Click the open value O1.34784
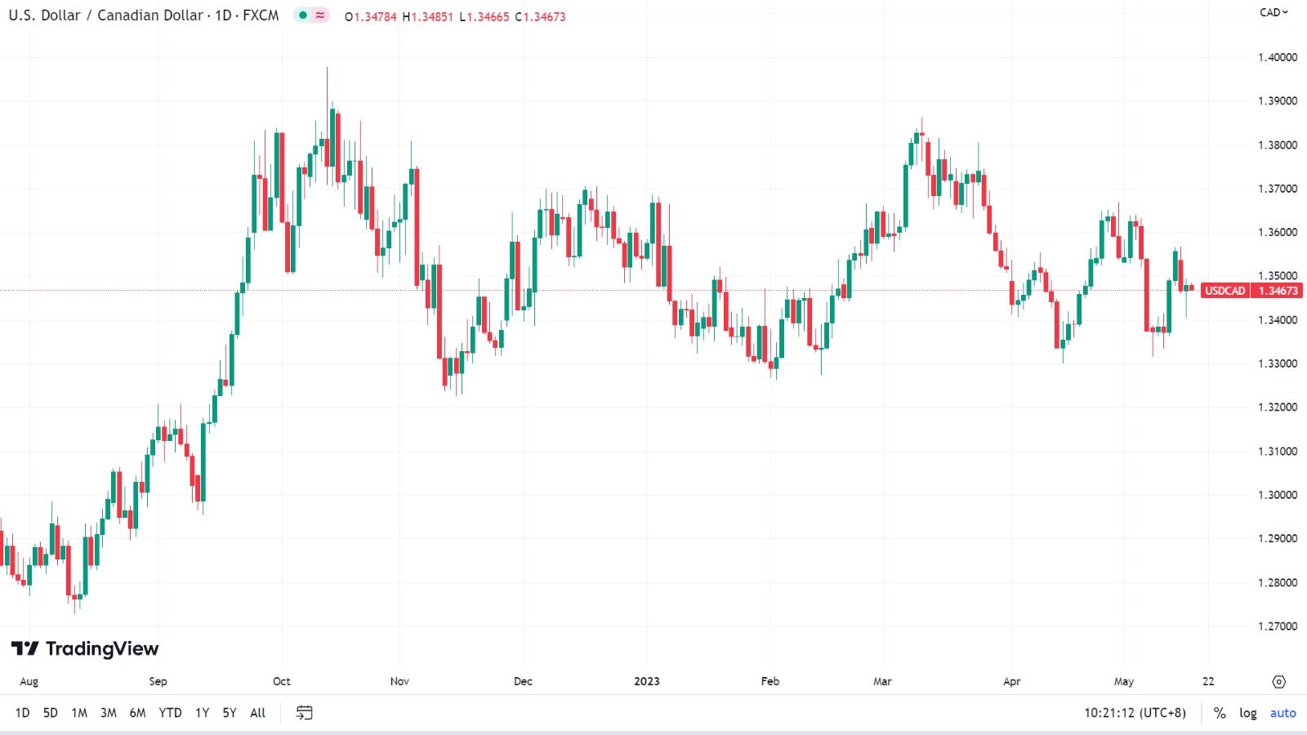The height and width of the screenshot is (735, 1307). click(371, 16)
